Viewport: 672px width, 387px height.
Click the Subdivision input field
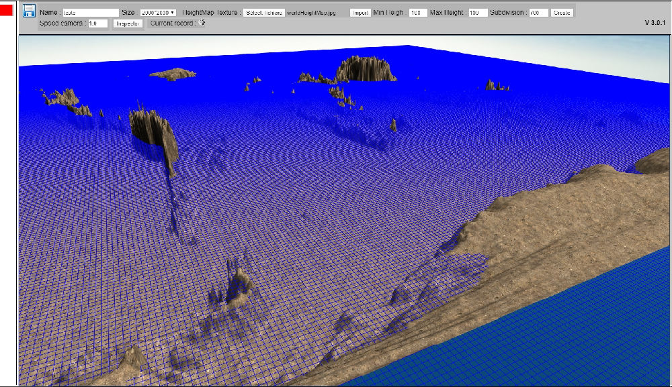539,13
